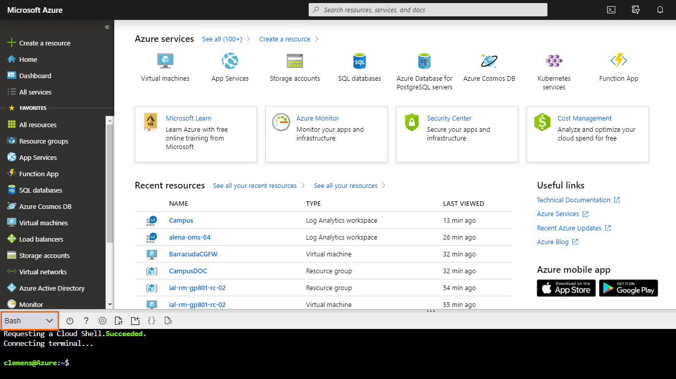Restart Cloud Shell with the power icon
The width and height of the screenshot is (676, 379).
coord(70,321)
